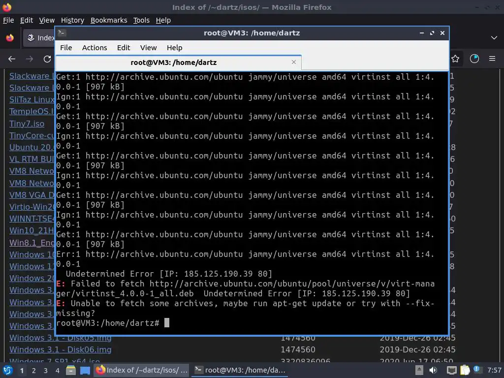The height and width of the screenshot is (378, 504).
Task: Click the 1474560 size next to Disk06.img
Action: (x=298, y=349)
